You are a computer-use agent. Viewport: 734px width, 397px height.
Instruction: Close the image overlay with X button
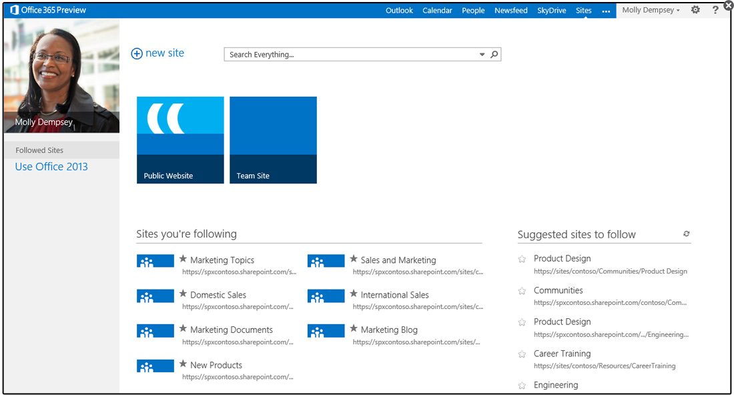pos(729,5)
